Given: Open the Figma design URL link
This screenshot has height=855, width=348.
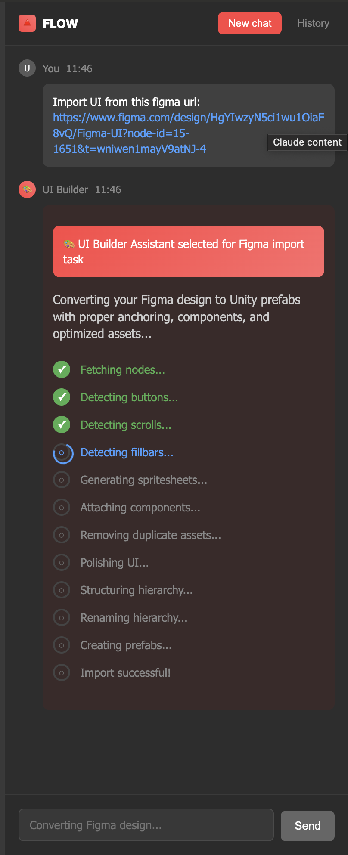Looking at the screenshot, I should (x=189, y=133).
